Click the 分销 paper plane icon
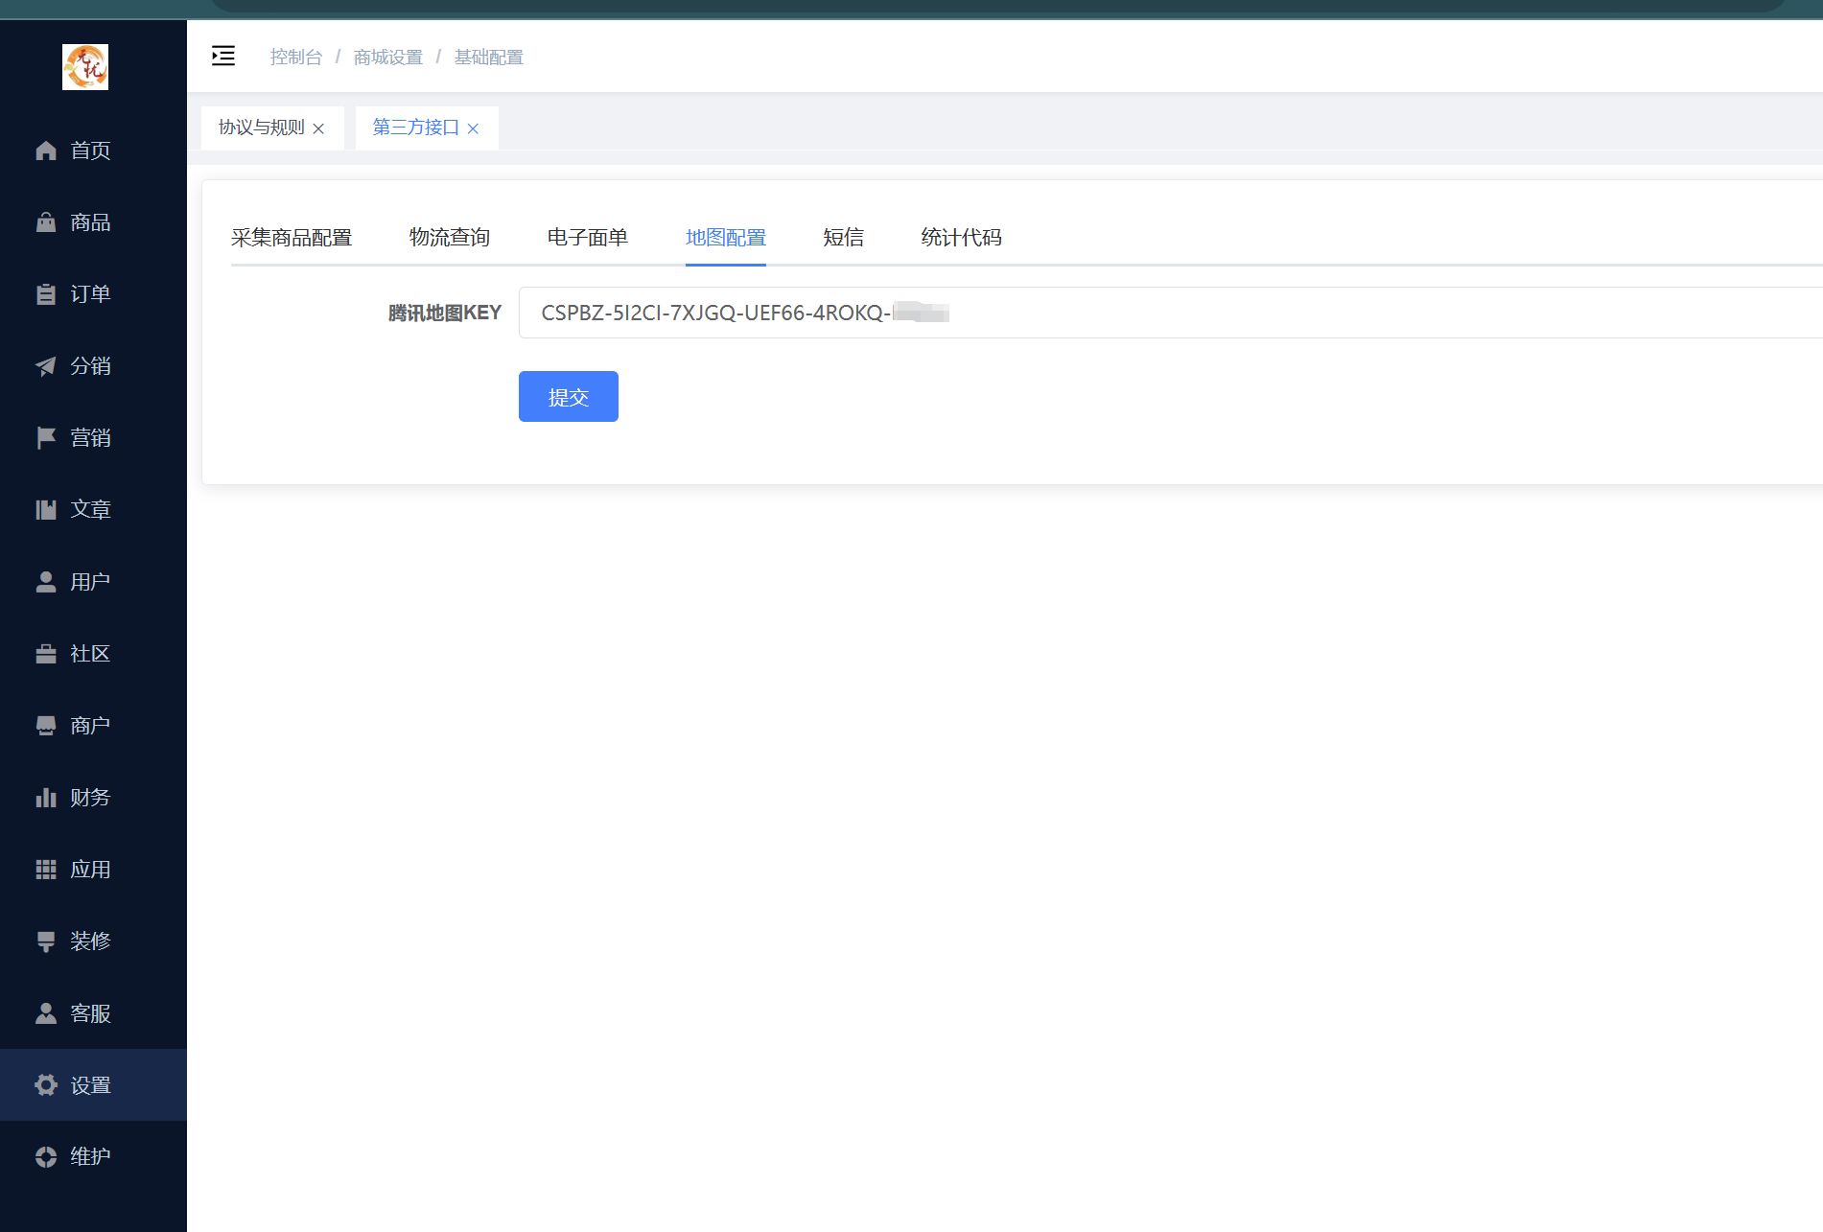Viewport: 1823px width, 1232px height. click(x=46, y=366)
